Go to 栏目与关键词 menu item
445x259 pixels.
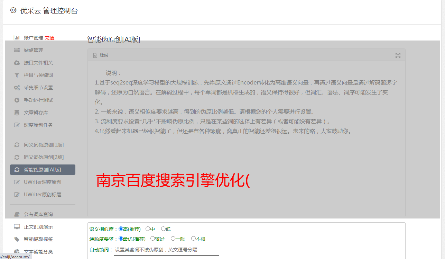click(x=38, y=75)
